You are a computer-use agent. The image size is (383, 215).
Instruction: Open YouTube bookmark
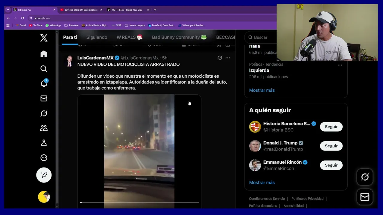tap(36, 25)
